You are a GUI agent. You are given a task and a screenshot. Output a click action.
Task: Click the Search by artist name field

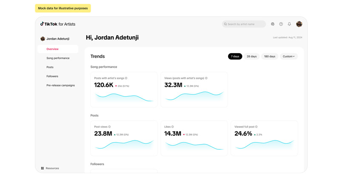point(244,24)
